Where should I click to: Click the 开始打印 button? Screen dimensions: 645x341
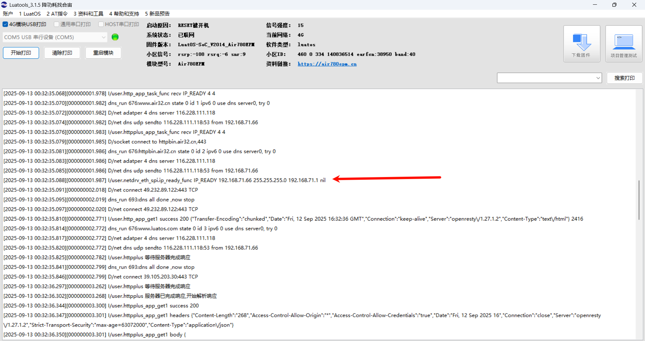click(21, 53)
